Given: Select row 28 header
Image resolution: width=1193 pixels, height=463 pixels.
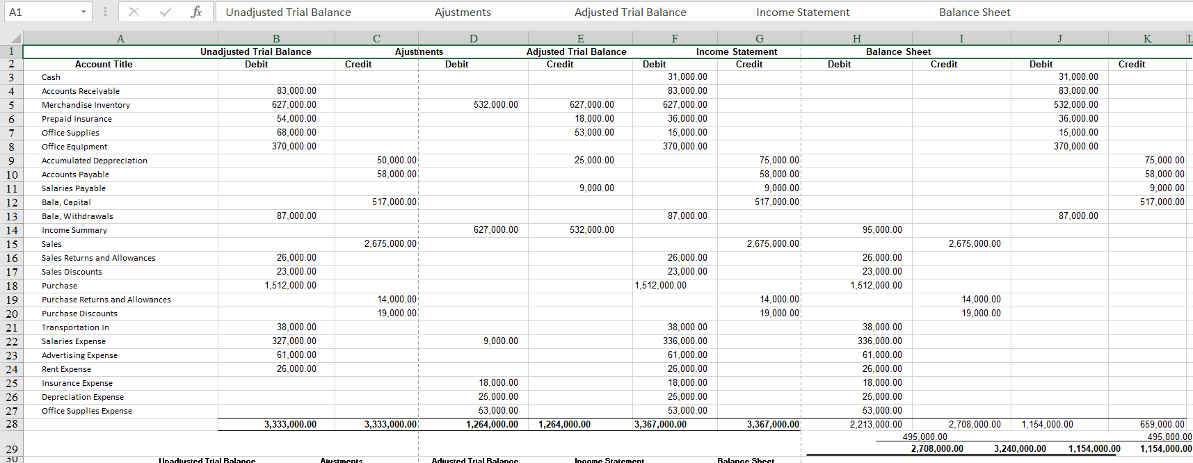Looking at the screenshot, I should [11, 423].
